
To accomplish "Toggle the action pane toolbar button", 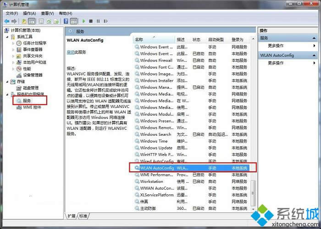I will (x=74, y=21).
